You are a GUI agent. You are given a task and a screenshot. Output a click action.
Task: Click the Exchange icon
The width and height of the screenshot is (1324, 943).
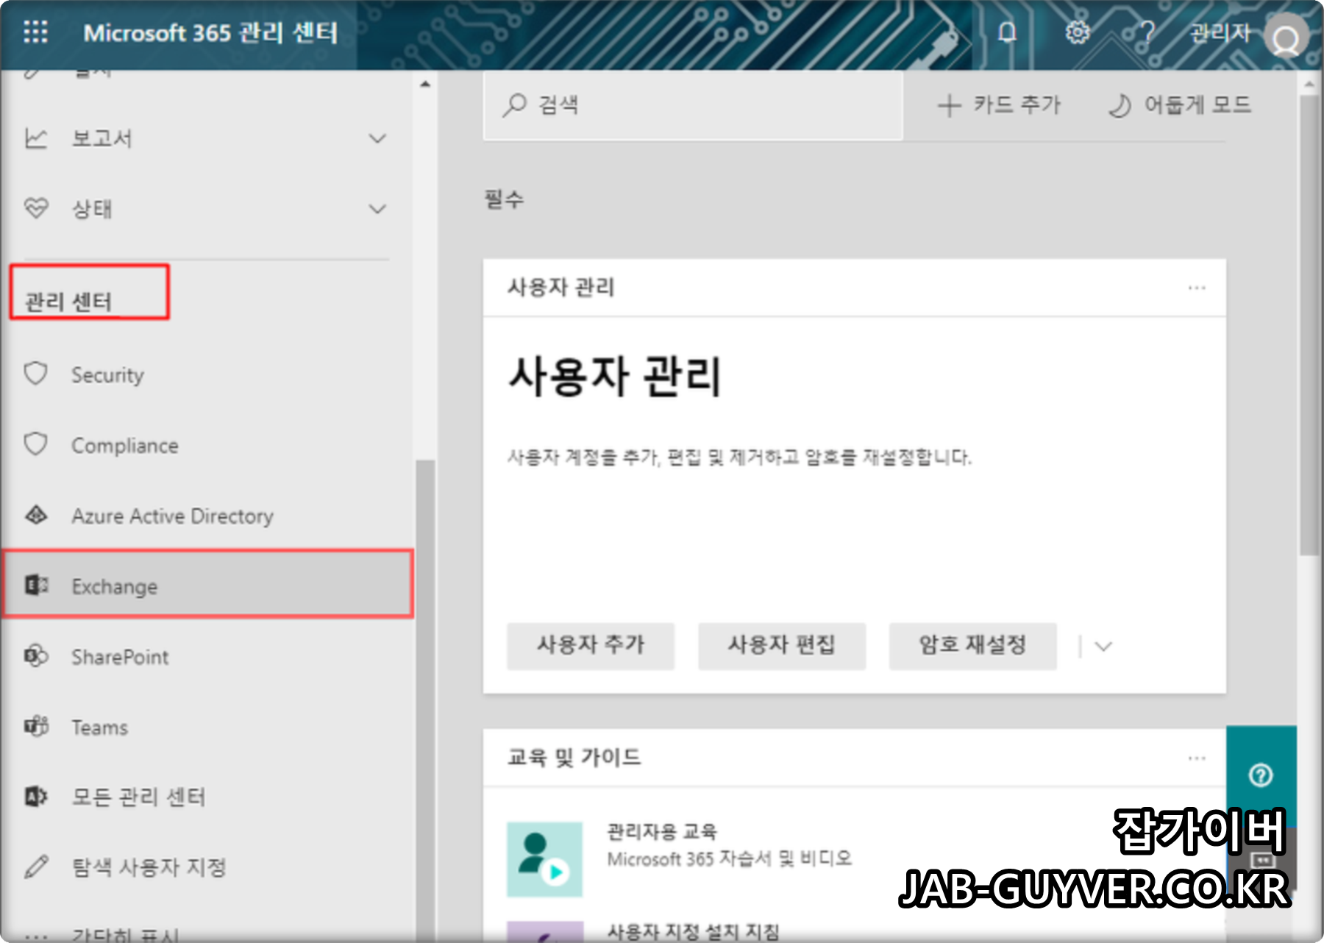[x=36, y=586]
